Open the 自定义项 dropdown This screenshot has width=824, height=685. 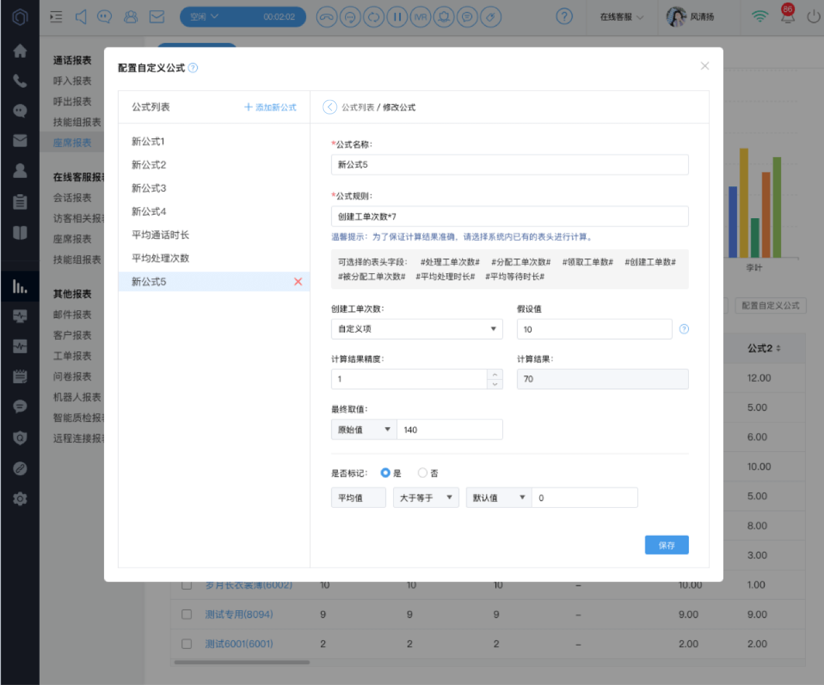(417, 329)
